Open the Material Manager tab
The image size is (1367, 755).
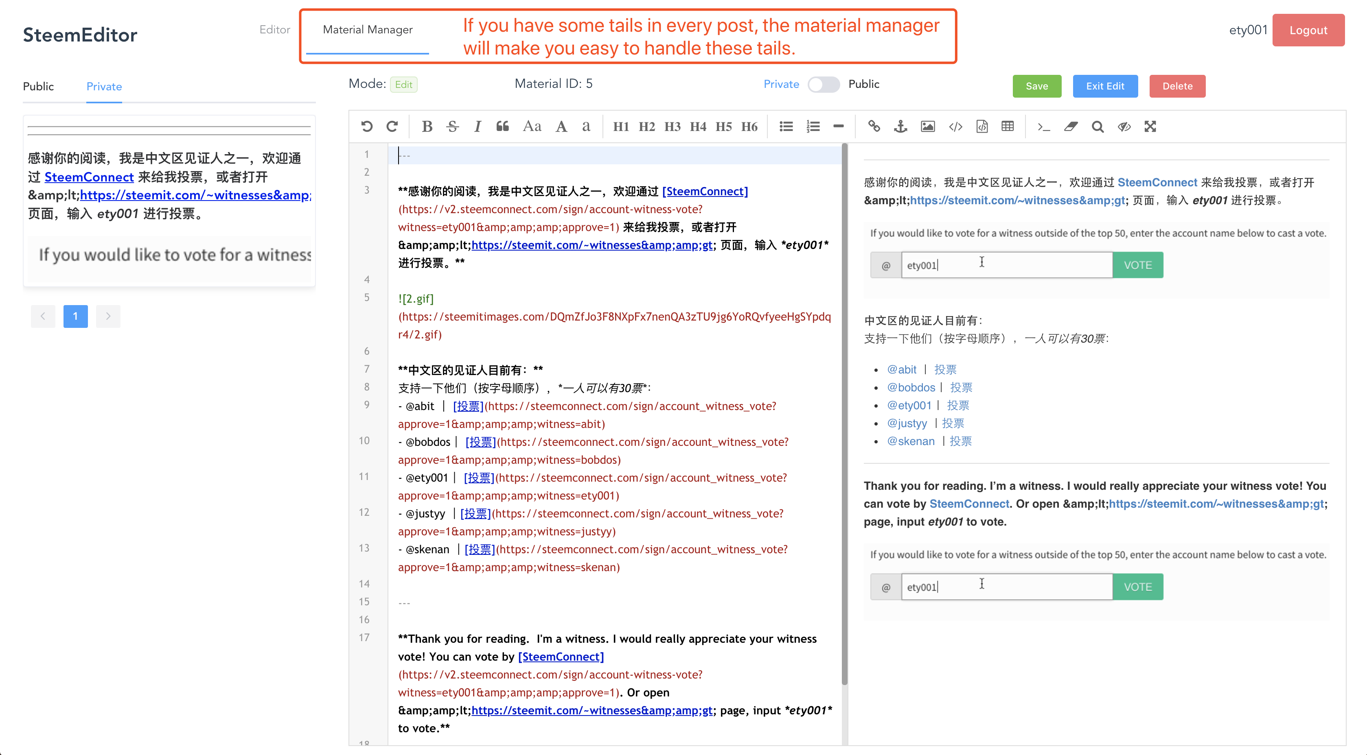[x=368, y=30]
